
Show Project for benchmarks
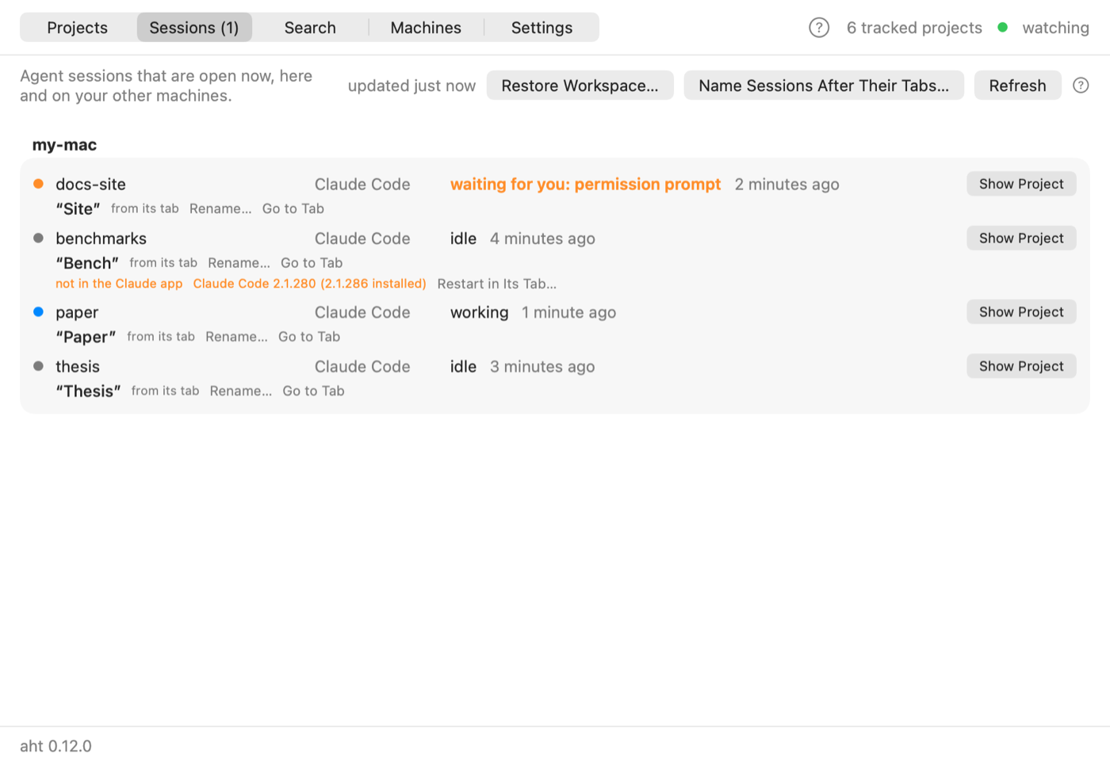tap(1021, 238)
